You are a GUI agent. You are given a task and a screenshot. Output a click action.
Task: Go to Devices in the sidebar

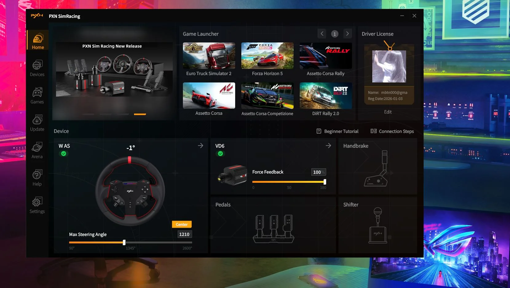(x=37, y=68)
